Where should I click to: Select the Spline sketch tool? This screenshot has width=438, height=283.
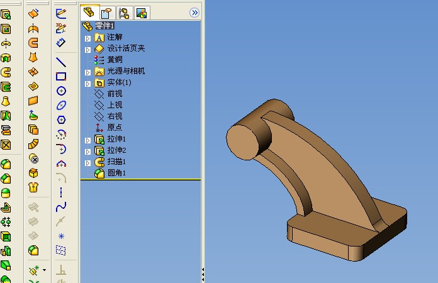(61, 207)
